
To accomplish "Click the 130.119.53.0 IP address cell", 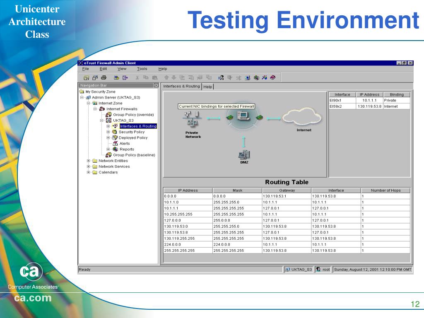I will point(188,226).
